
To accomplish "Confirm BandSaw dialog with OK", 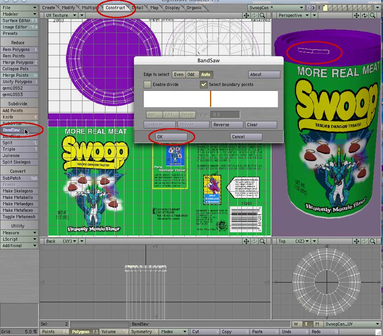I will (x=171, y=137).
